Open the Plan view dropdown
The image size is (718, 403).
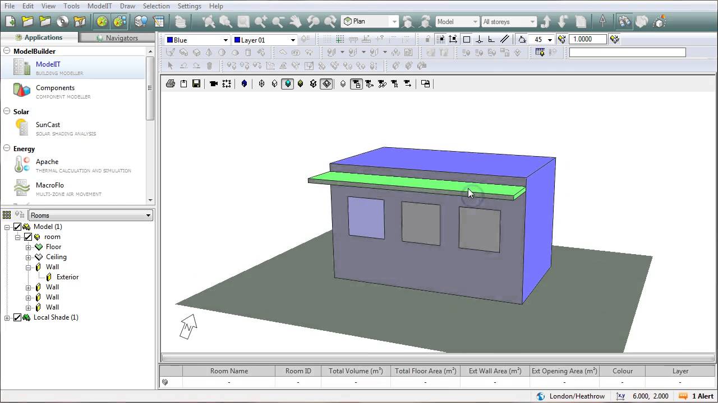click(x=395, y=22)
